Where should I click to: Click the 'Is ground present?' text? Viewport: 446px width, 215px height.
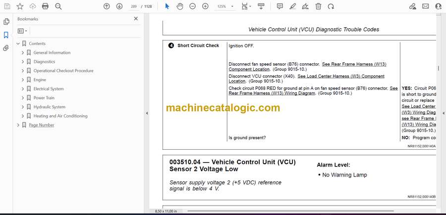click(247, 138)
